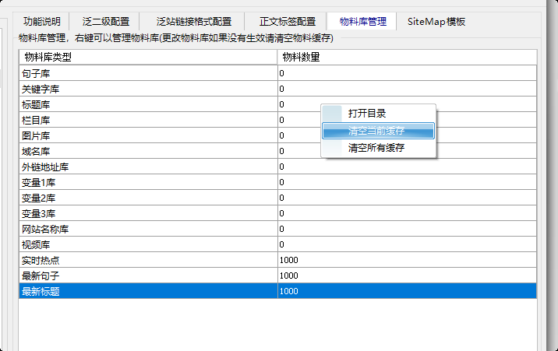The height and width of the screenshot is (351, 558).
Task: Click the 物料库类型 column header
Action: (148, 57)
